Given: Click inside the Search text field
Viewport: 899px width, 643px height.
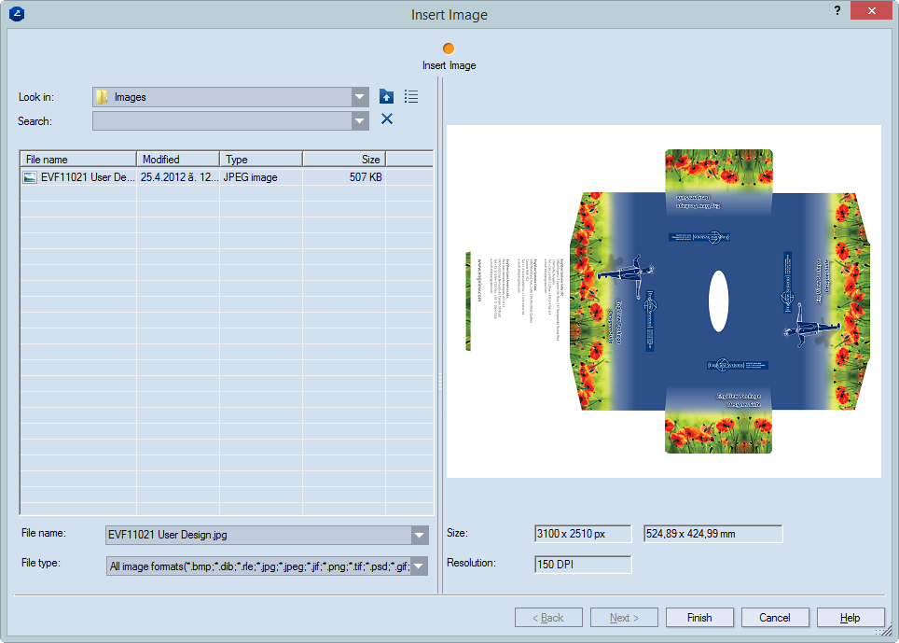Looking at the screenshot, I should point(222,120).
